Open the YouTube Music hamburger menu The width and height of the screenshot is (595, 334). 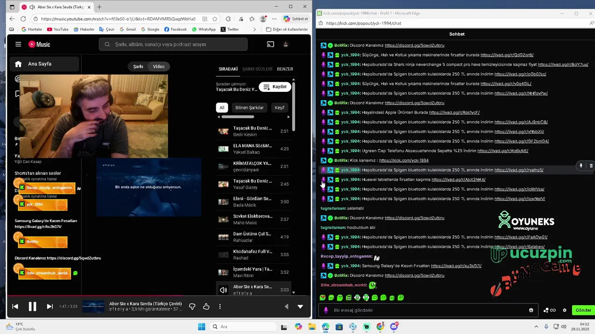point(18,45)
